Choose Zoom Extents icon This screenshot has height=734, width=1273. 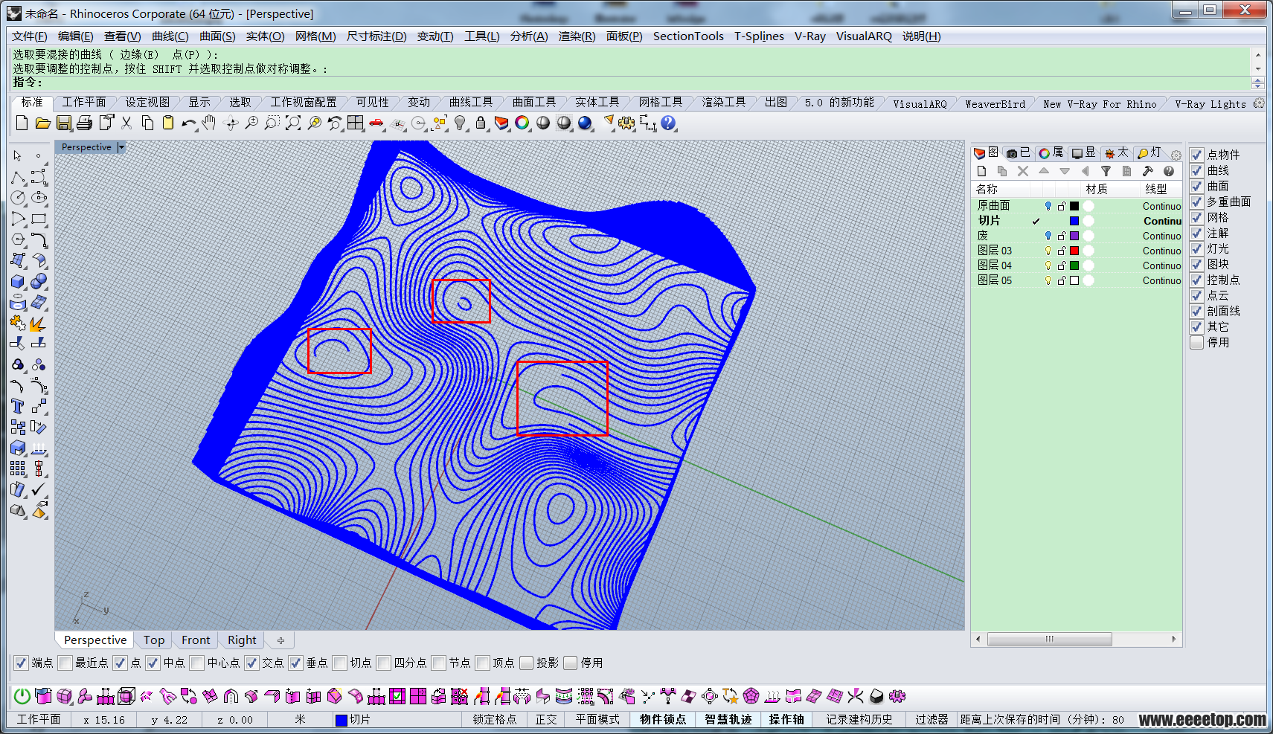tap(293, 123)
